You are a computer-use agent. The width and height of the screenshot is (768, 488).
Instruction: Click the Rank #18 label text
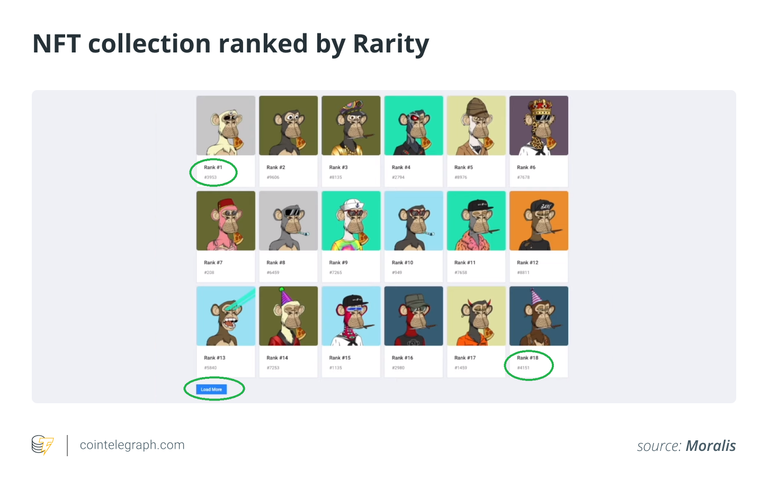528,358
